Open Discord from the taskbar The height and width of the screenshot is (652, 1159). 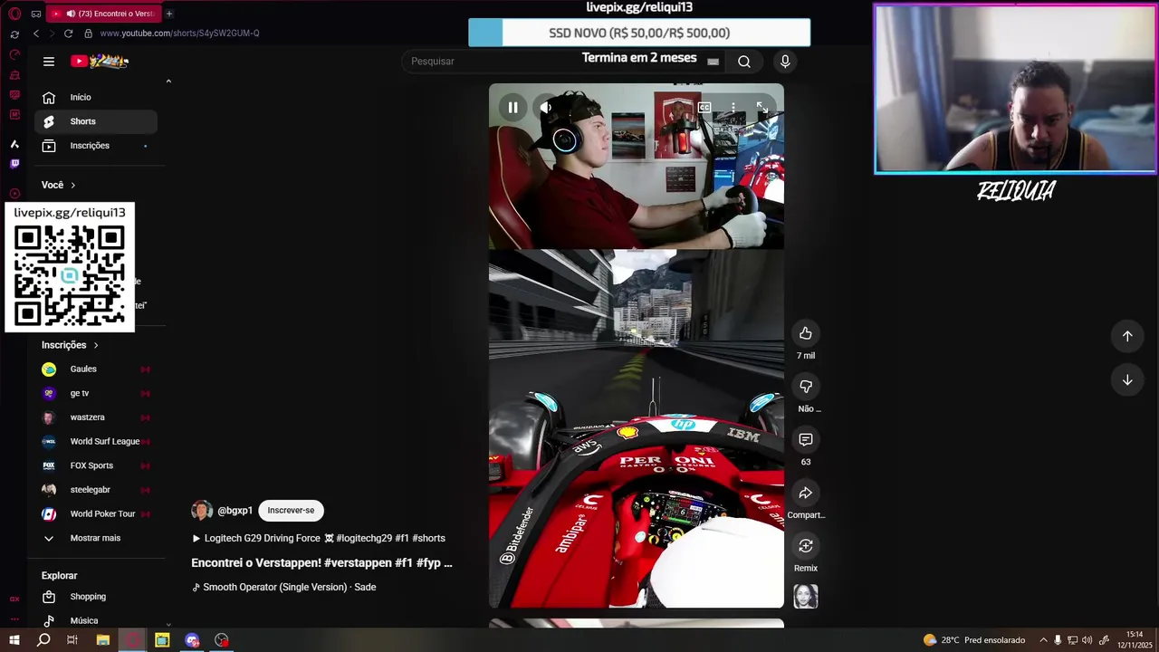click(x=192, y=640)
